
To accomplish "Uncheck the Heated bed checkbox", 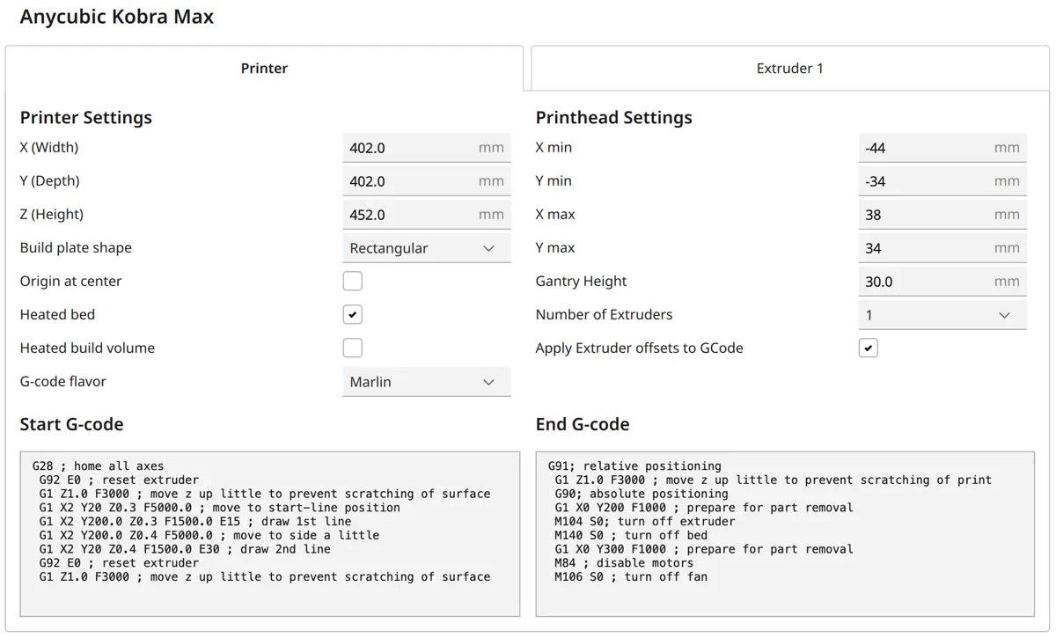I will click(x=353, y=315).
